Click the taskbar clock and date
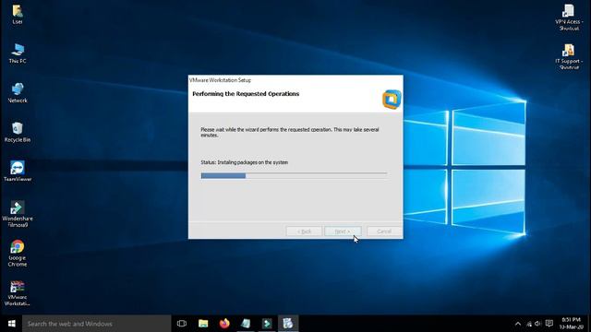 (x=571, y=324)
